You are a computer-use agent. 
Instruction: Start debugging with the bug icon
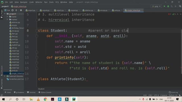pyautogui.click(x=168, y=6)
